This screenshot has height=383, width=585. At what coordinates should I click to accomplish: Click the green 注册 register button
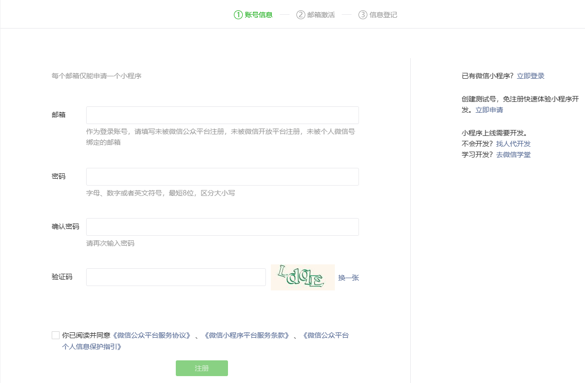(202, 368)
